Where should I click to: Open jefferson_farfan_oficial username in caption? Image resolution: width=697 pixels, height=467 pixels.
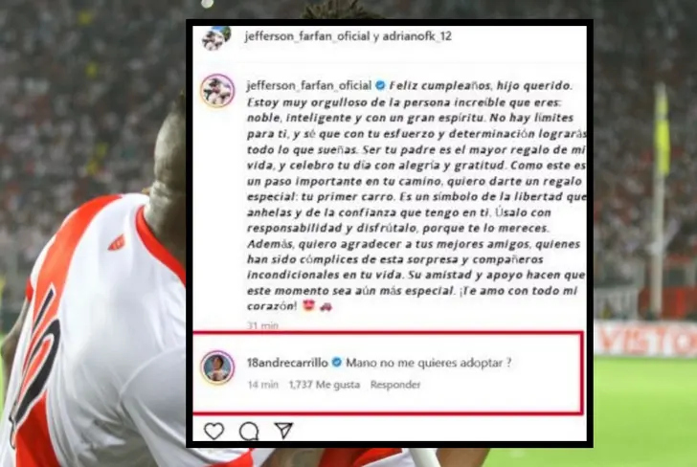(309, 85)
